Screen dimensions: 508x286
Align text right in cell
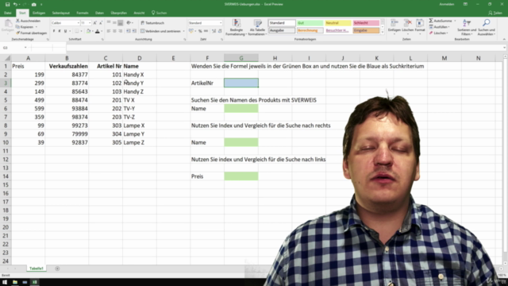(x=120, y=31)
